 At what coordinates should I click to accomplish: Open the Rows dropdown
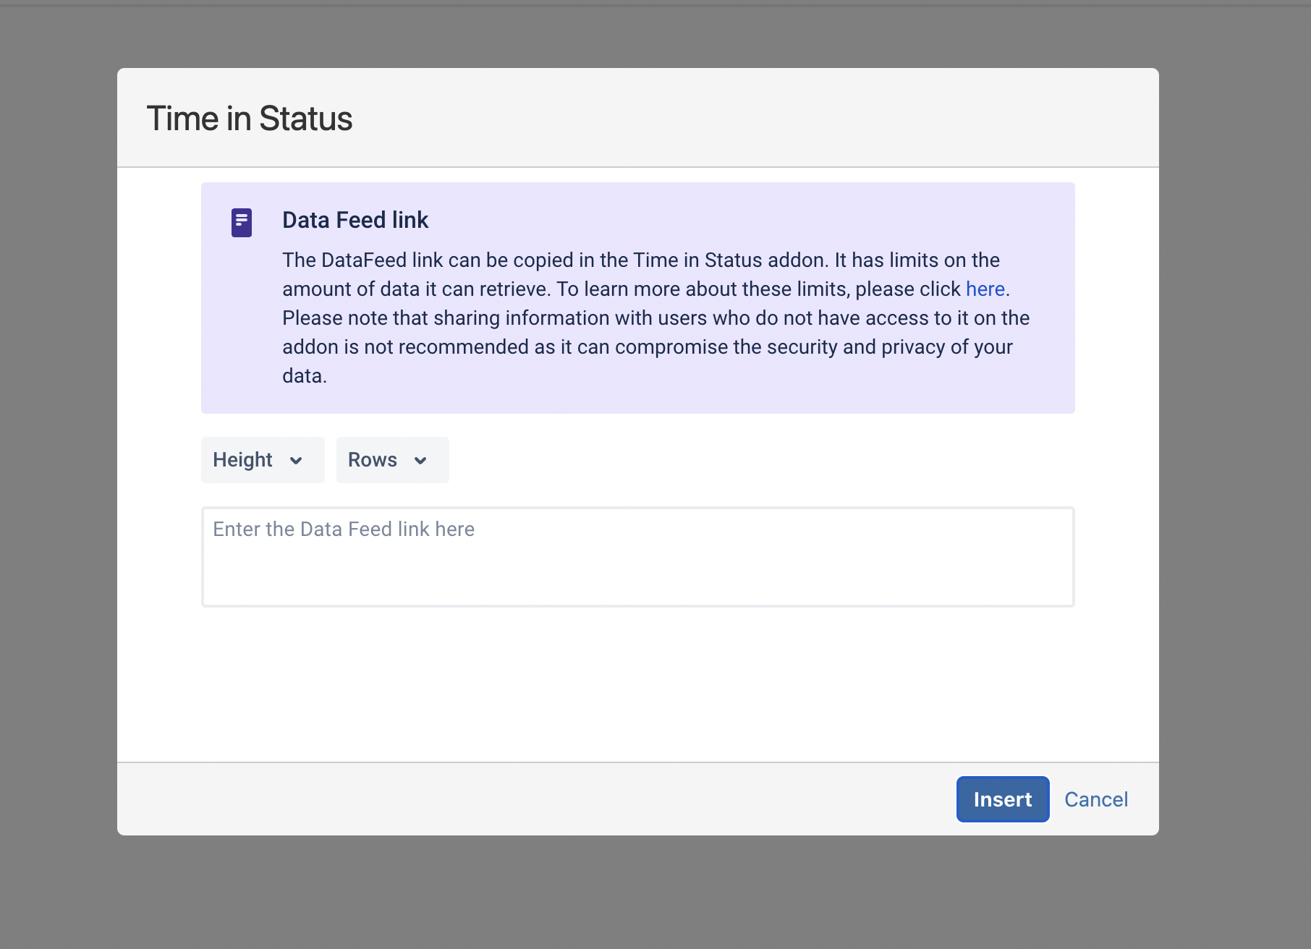[392, 460]
